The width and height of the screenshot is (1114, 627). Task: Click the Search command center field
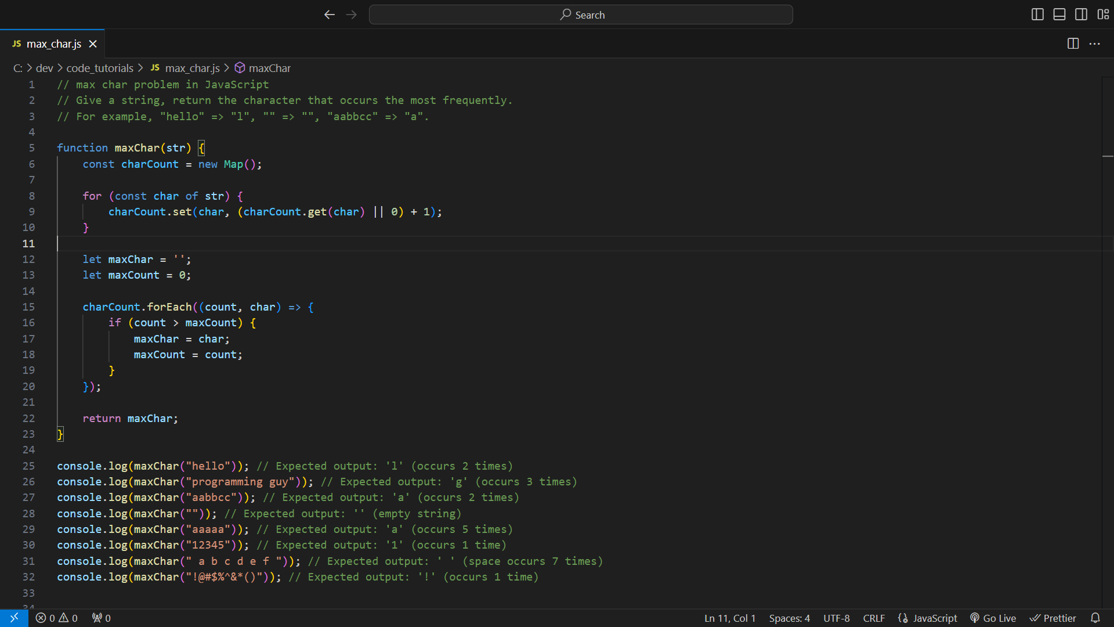point(581,15)
